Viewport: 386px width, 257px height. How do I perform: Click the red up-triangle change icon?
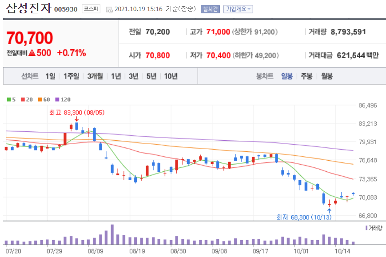32,53
